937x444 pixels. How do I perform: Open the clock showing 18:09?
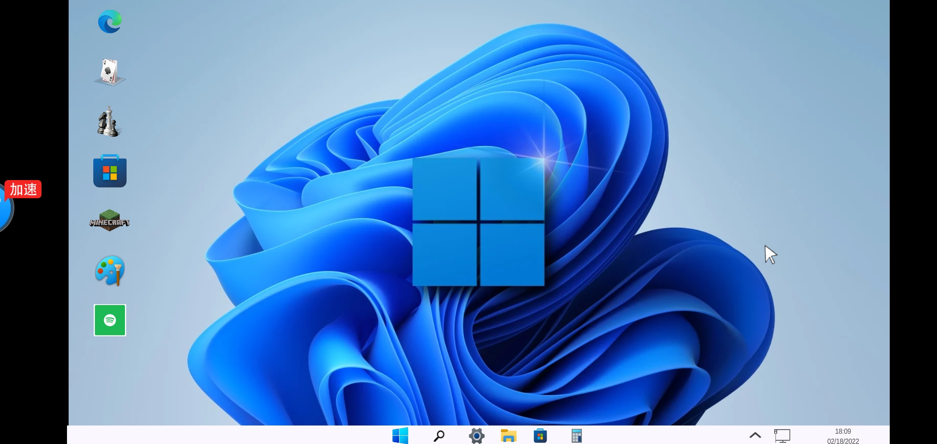coord(842,431)
